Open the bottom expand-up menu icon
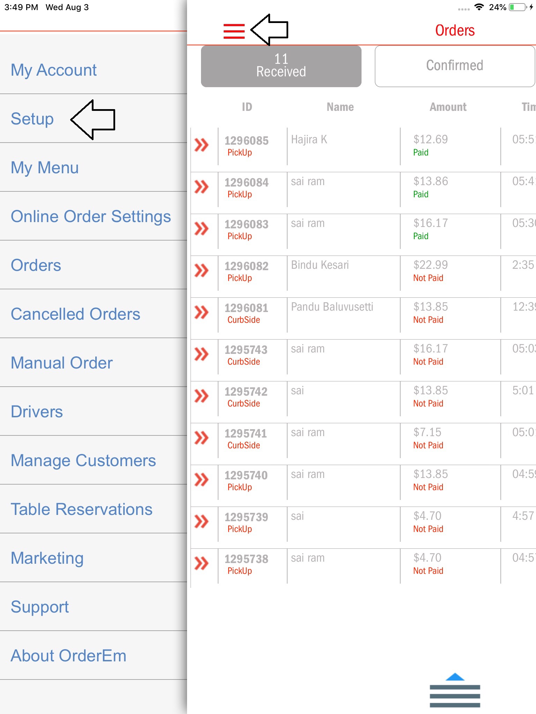Image resolution: width=536 pixels, height=714 pixels. point(455,690)
